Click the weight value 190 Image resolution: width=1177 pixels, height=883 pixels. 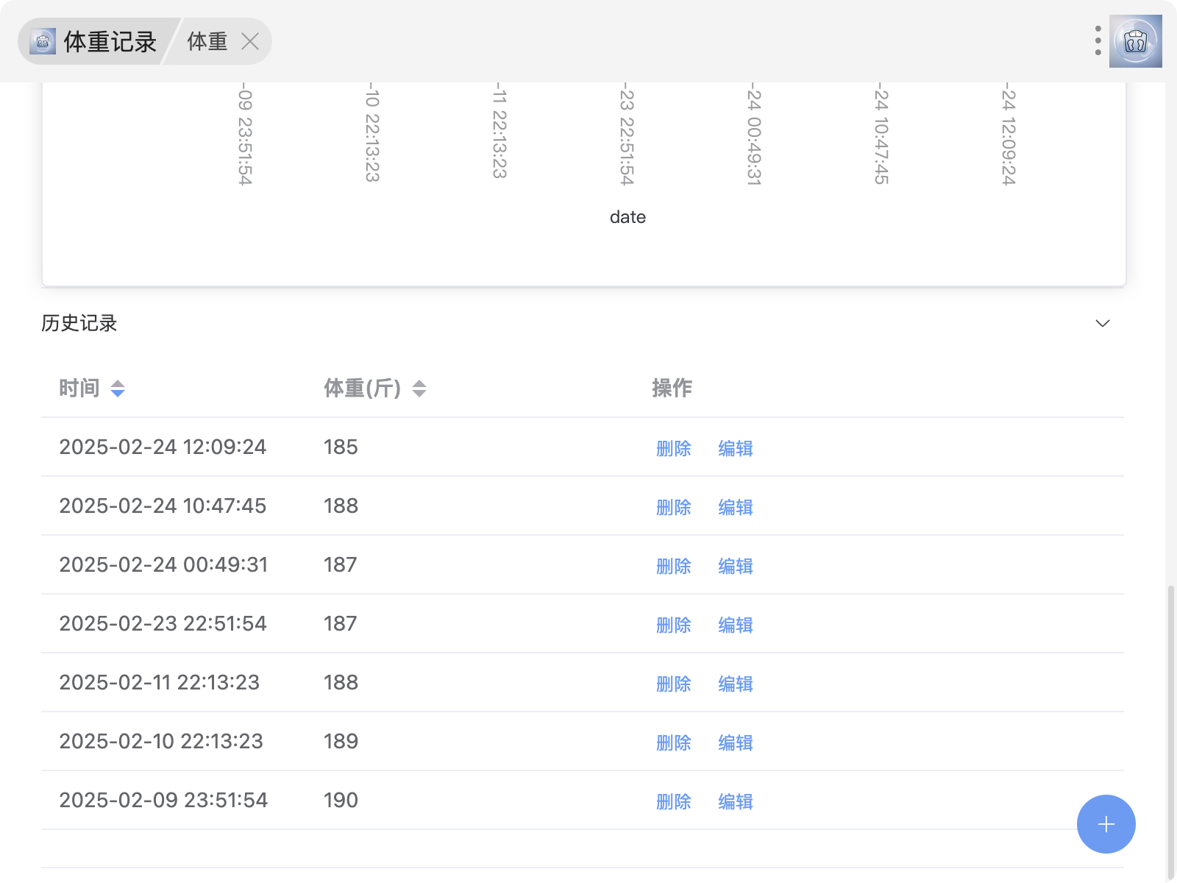(341, 800)
